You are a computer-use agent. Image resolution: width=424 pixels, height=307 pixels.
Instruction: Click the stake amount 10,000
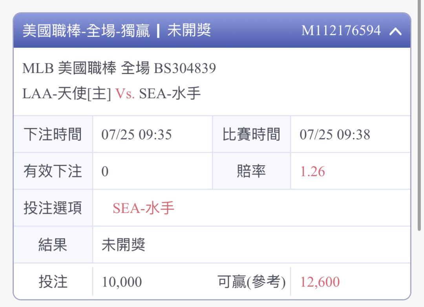(122, 282)
